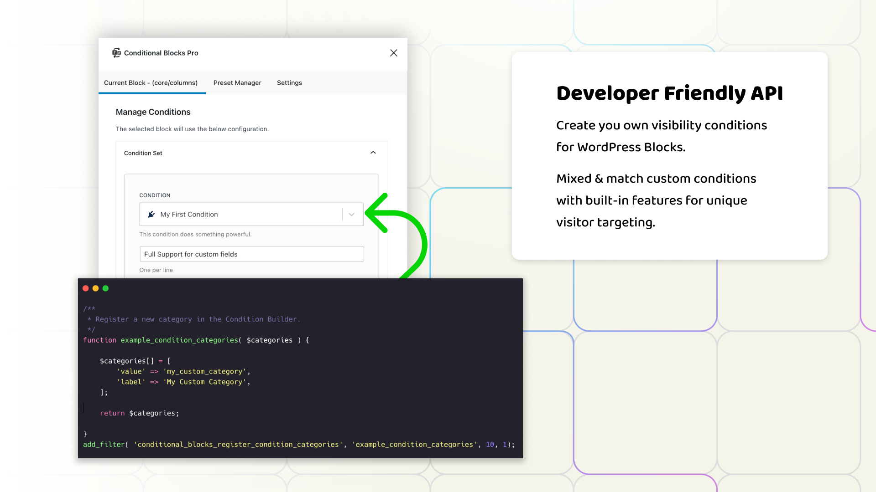This screenshot has width=876, height=492.
Task: Click the dropdown chevron for Condition
Action: [x=351, y=215]
